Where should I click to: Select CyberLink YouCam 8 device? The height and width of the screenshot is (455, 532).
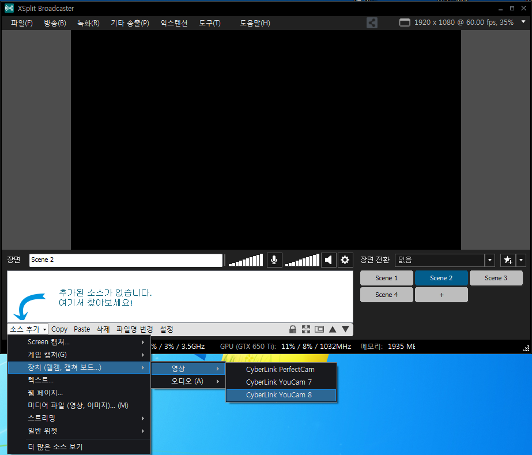pos(281,395)
